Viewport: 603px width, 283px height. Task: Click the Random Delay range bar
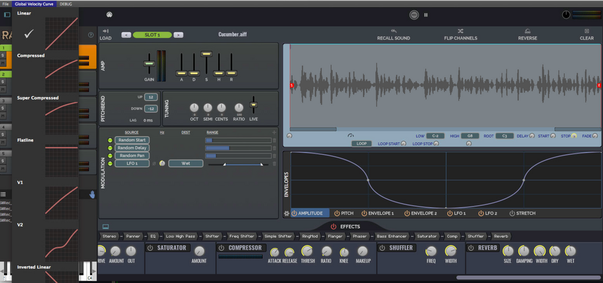238,148
